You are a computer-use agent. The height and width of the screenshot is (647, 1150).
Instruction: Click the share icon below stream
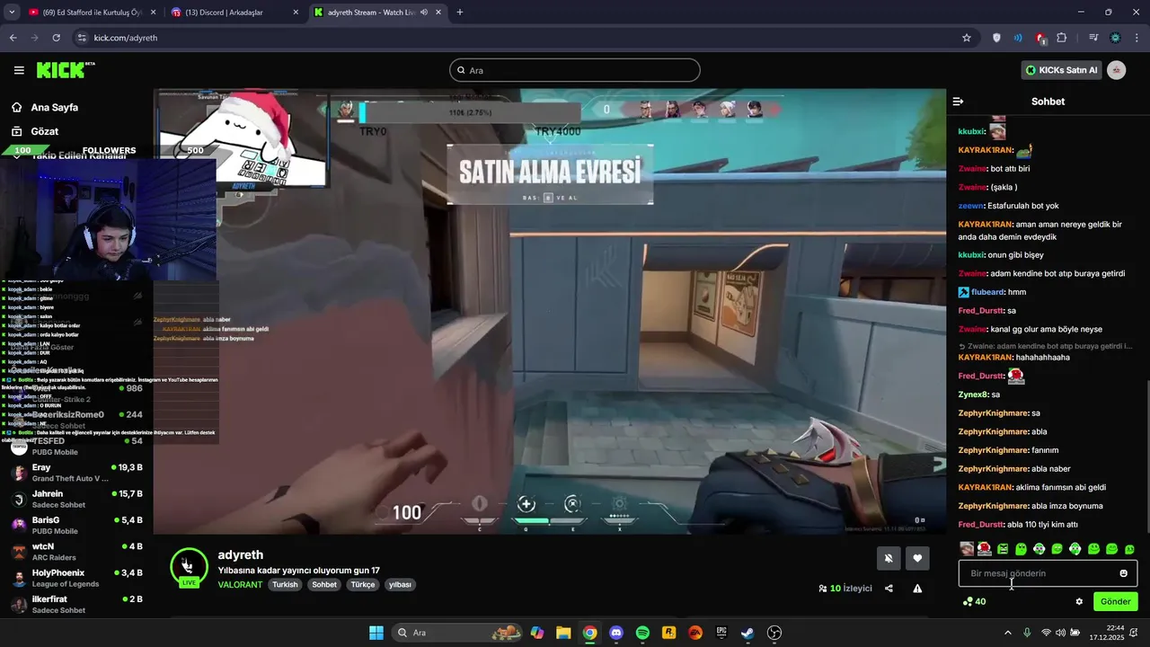tap(889, 589)
